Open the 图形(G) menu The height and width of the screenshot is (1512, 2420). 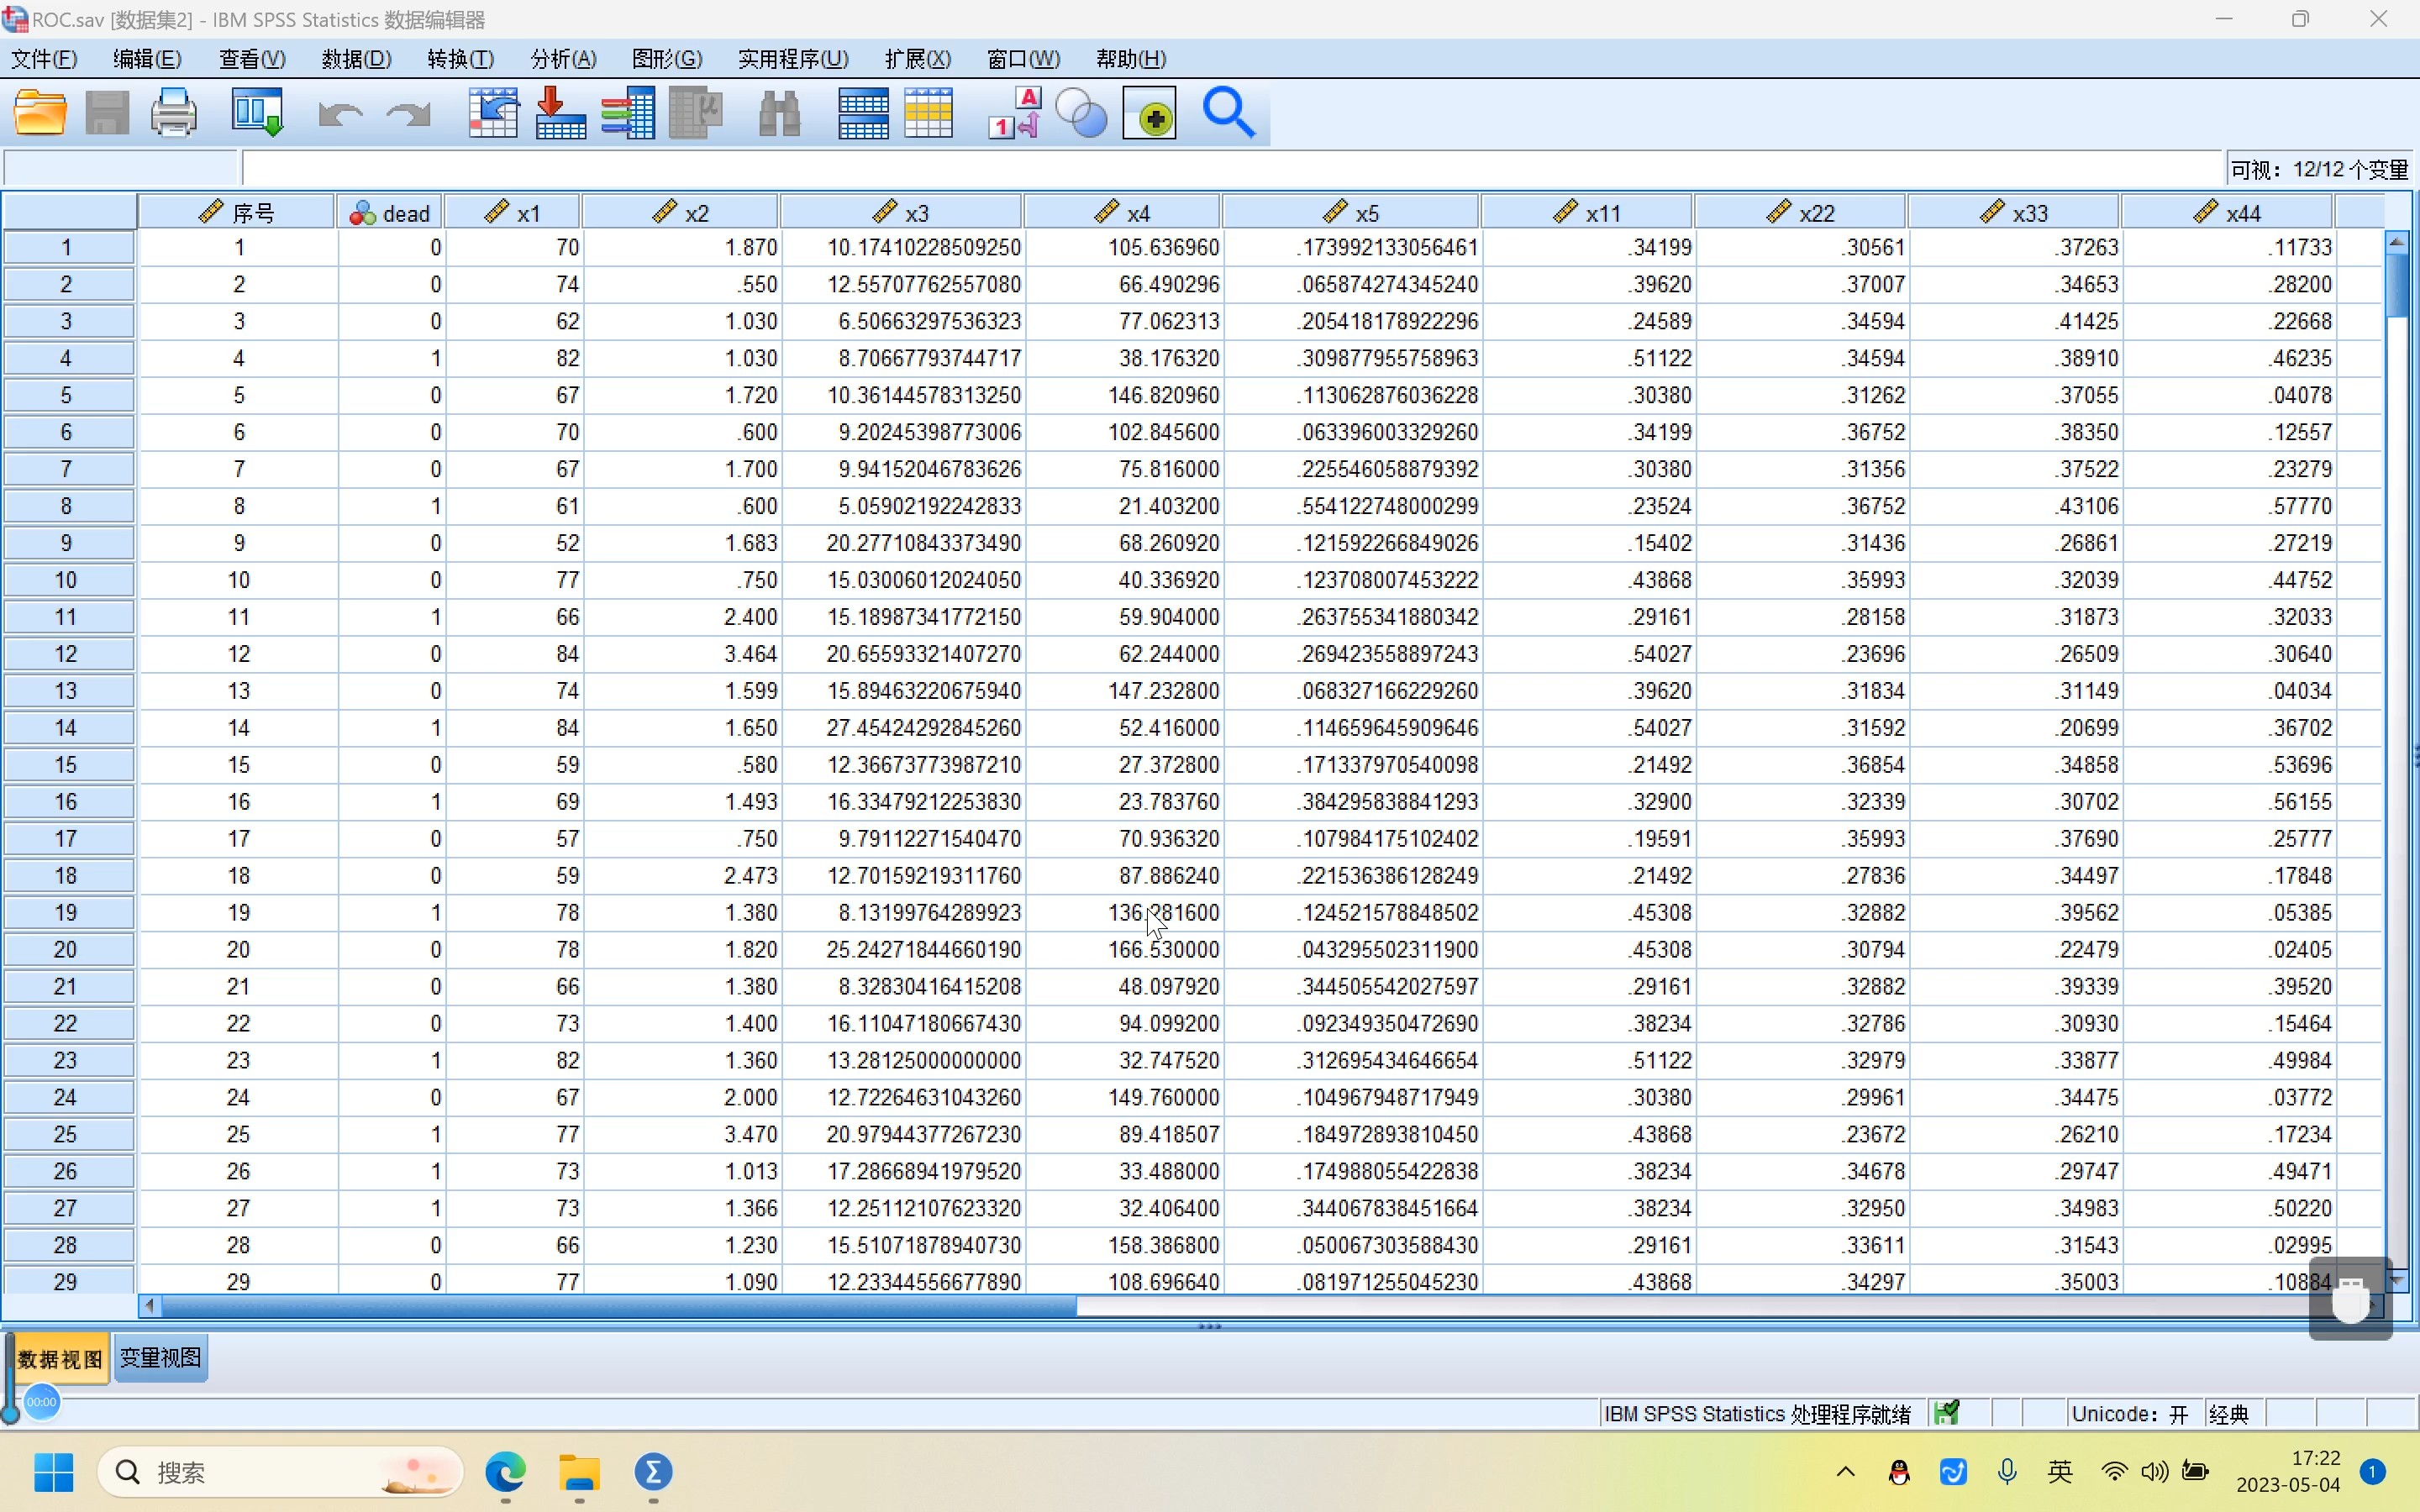point(667,59)
